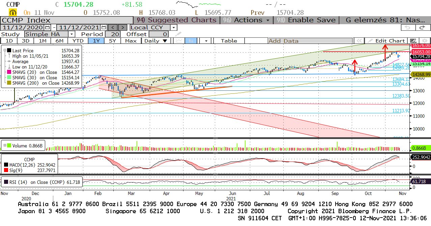Click the 12383.50 level label
The width and height of the screenshot is (431, 226).
(401, 96)
